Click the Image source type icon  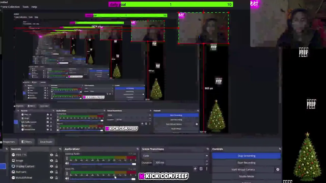click(13, 160)
